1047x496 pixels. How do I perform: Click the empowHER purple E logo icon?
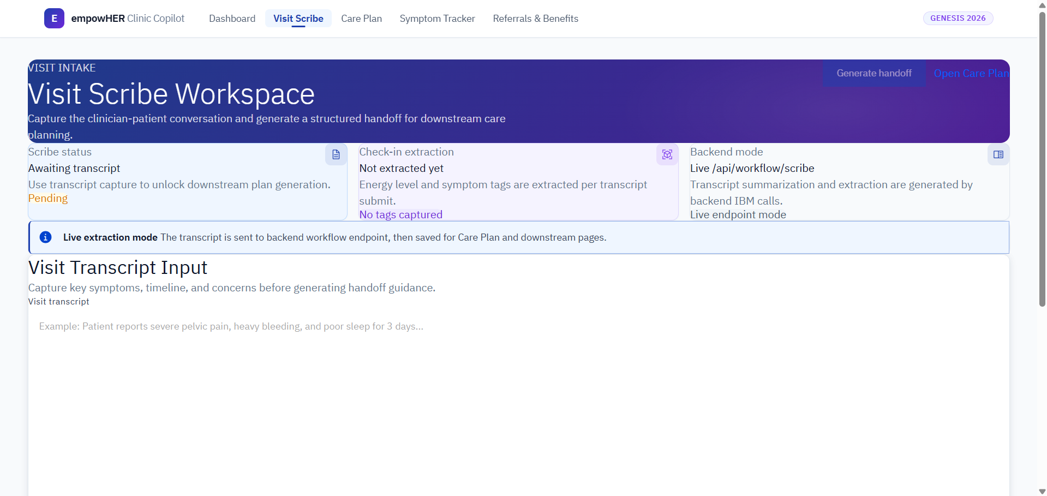(54, 19)
